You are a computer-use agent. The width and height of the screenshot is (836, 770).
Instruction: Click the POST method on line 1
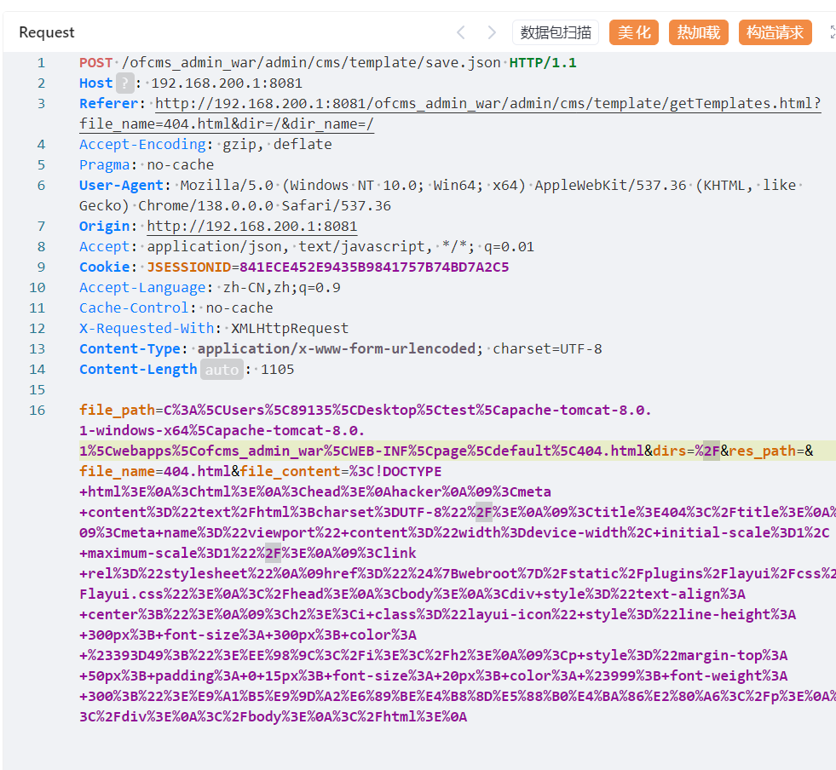tap(95, 63)
